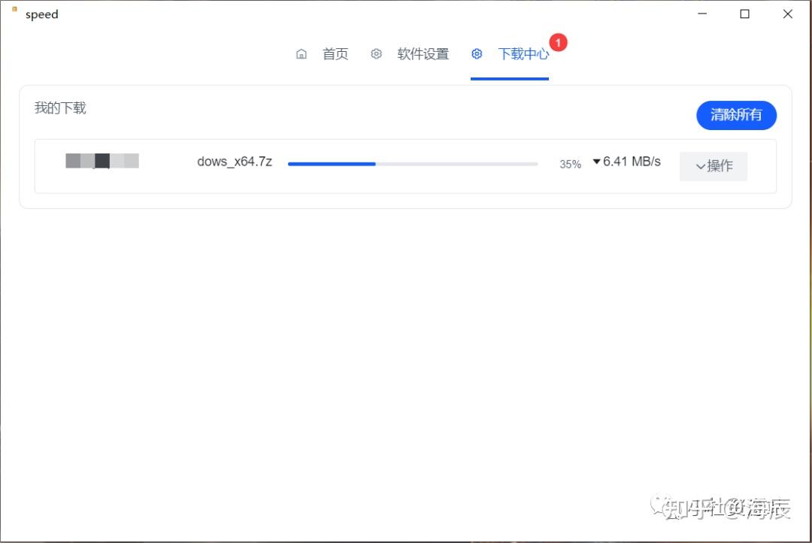Screen dimensions: 812x543
Task: Click the gear icon beside 软件设置
Action: coord(376,54)
